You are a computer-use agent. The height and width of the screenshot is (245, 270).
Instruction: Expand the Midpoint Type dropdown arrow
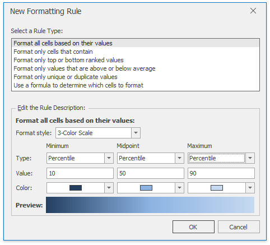pyautogui.click(x=179, y=158)
